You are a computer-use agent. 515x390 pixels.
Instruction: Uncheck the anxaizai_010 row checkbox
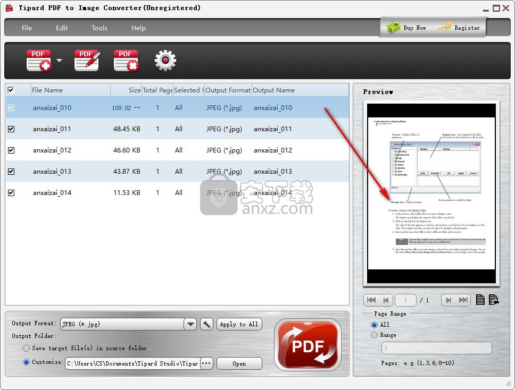pos(11,107)
